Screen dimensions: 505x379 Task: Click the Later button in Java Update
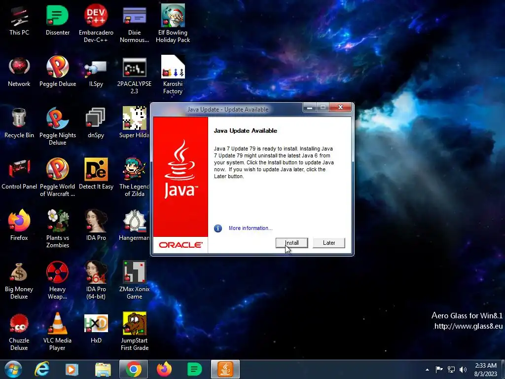[x=329, y=243]
